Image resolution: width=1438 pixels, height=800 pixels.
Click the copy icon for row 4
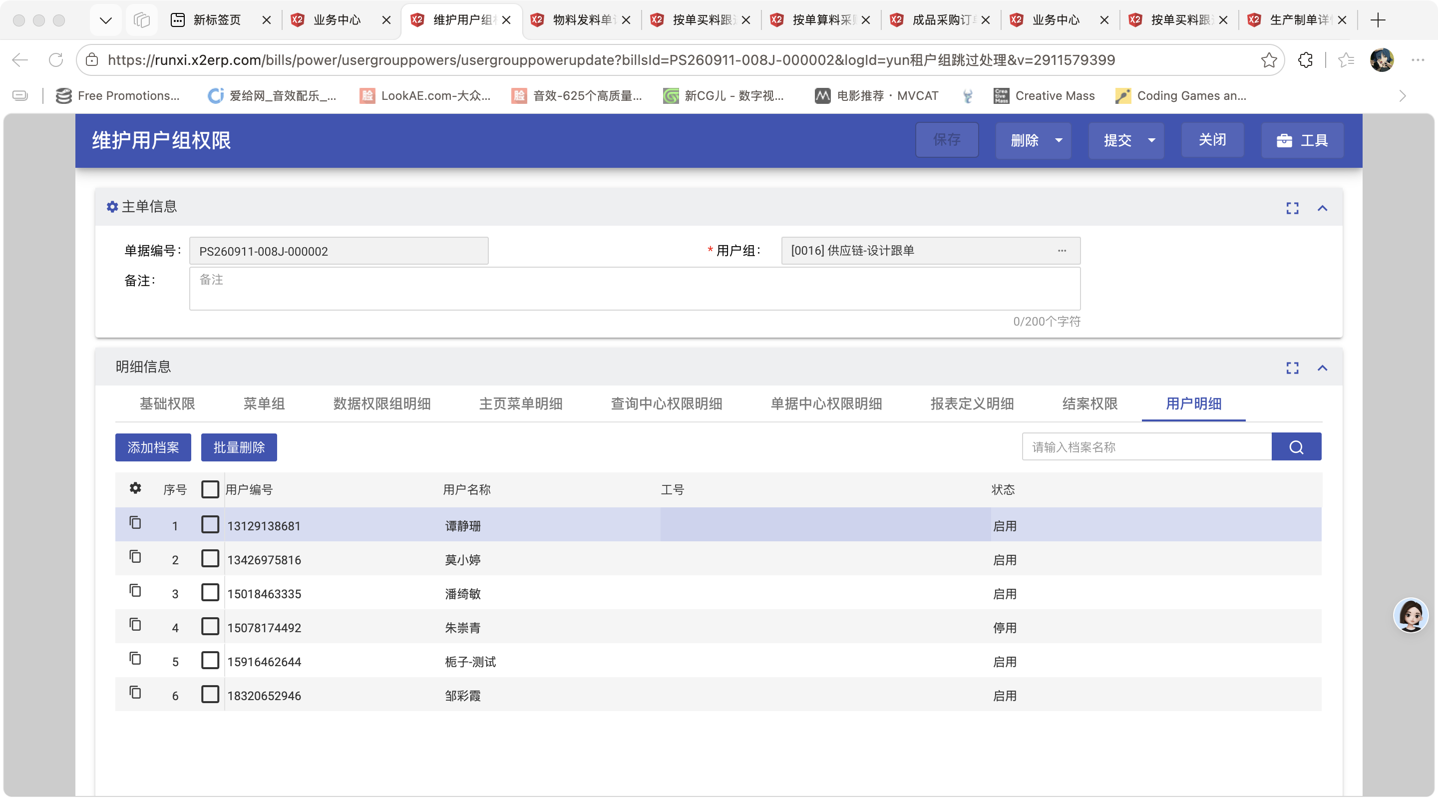(x=135, y=625)
